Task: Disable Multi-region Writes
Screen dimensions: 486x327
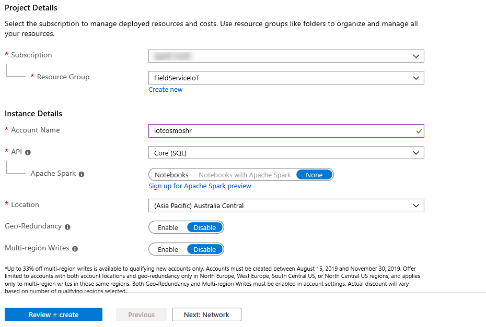Action: coord(204,249)
